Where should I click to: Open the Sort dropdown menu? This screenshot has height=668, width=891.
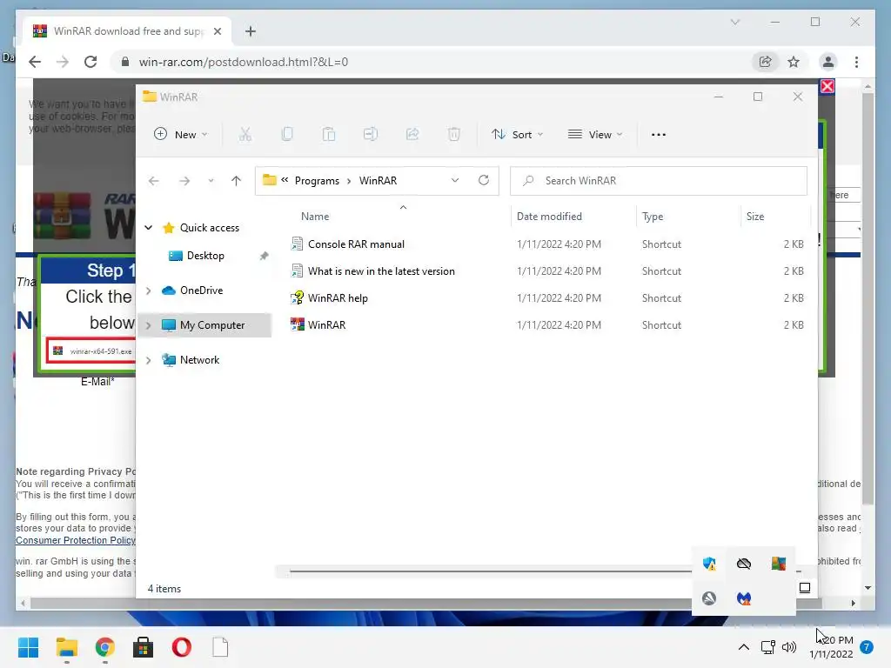518,135
